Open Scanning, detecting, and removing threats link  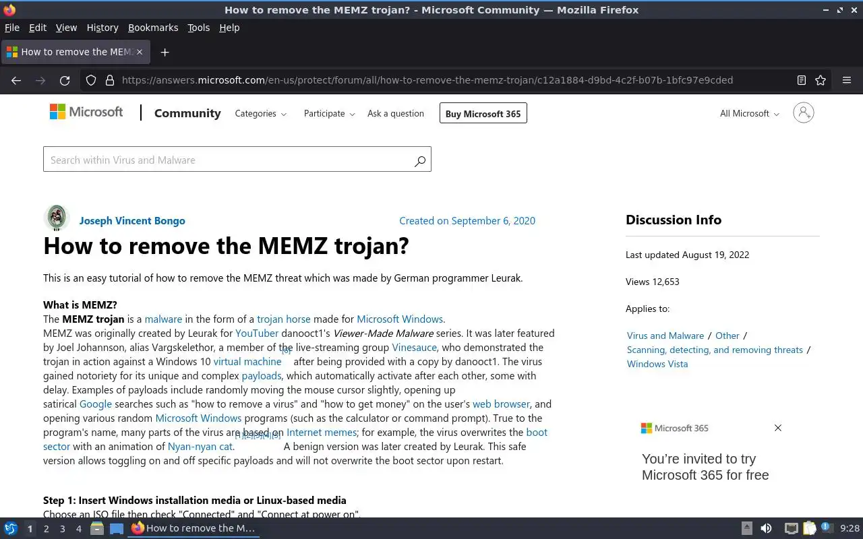[x=715, y=350]
